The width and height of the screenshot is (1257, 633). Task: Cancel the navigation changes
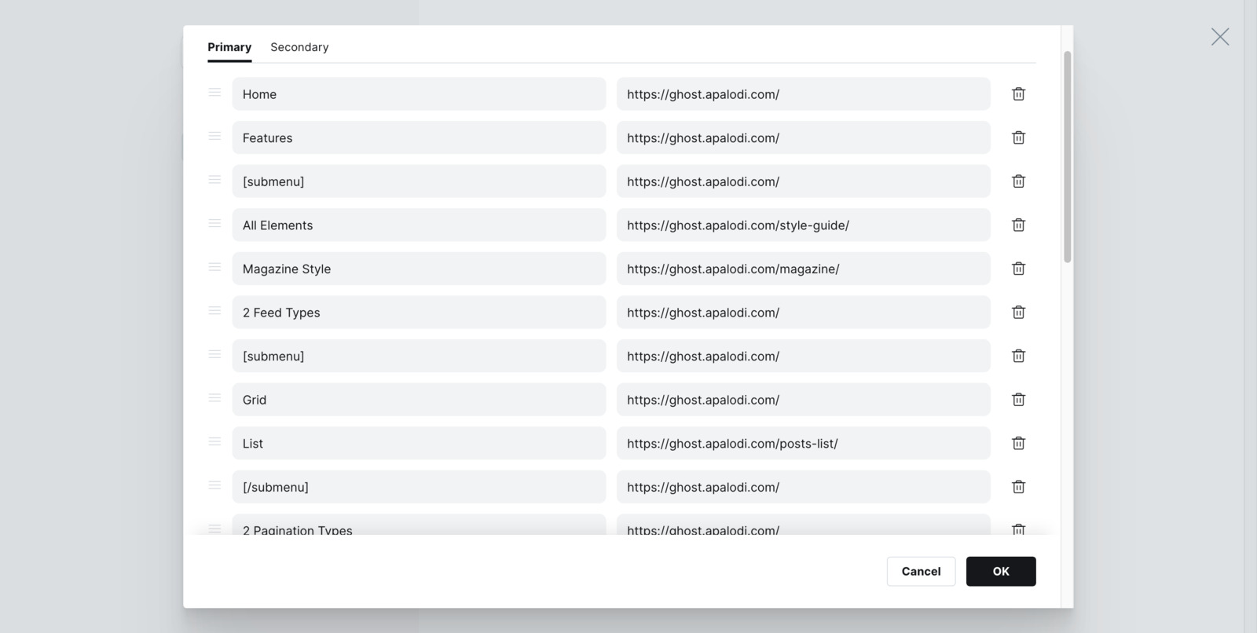pos(921,571)
